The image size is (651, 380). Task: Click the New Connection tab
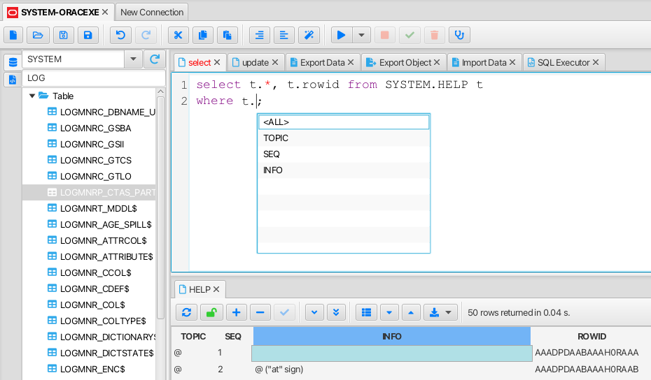[152, 12]
